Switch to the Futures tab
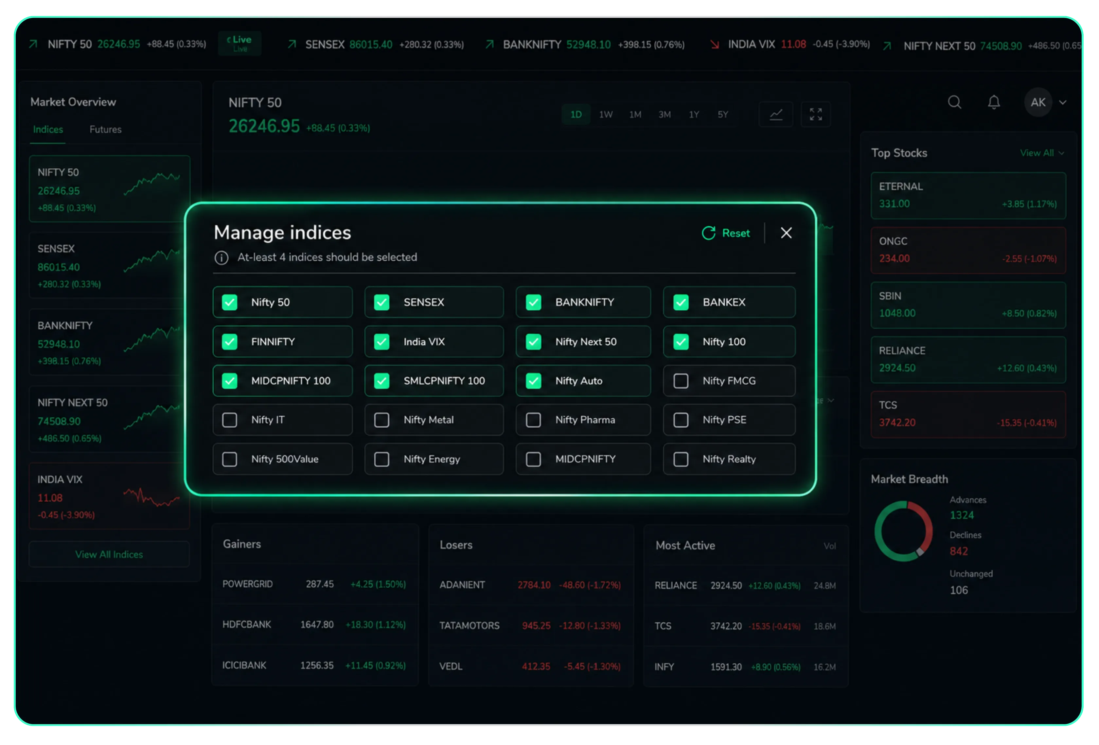This screenshot has height=745, width=1099. point(105,130)
